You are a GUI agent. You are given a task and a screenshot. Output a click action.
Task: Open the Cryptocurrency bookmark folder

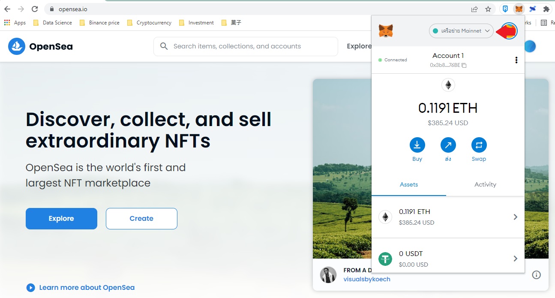[149, 23]
